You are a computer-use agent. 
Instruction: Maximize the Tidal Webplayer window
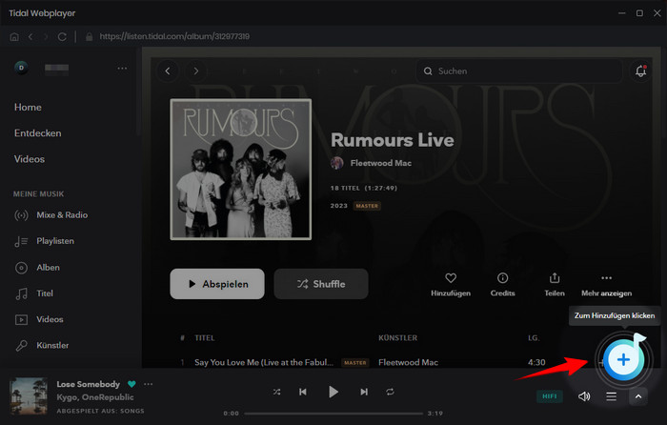click(639, 13)
